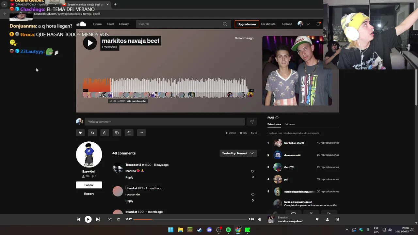Skip to previous track in the player bar
Screen dimensions: 418x235
78,219
